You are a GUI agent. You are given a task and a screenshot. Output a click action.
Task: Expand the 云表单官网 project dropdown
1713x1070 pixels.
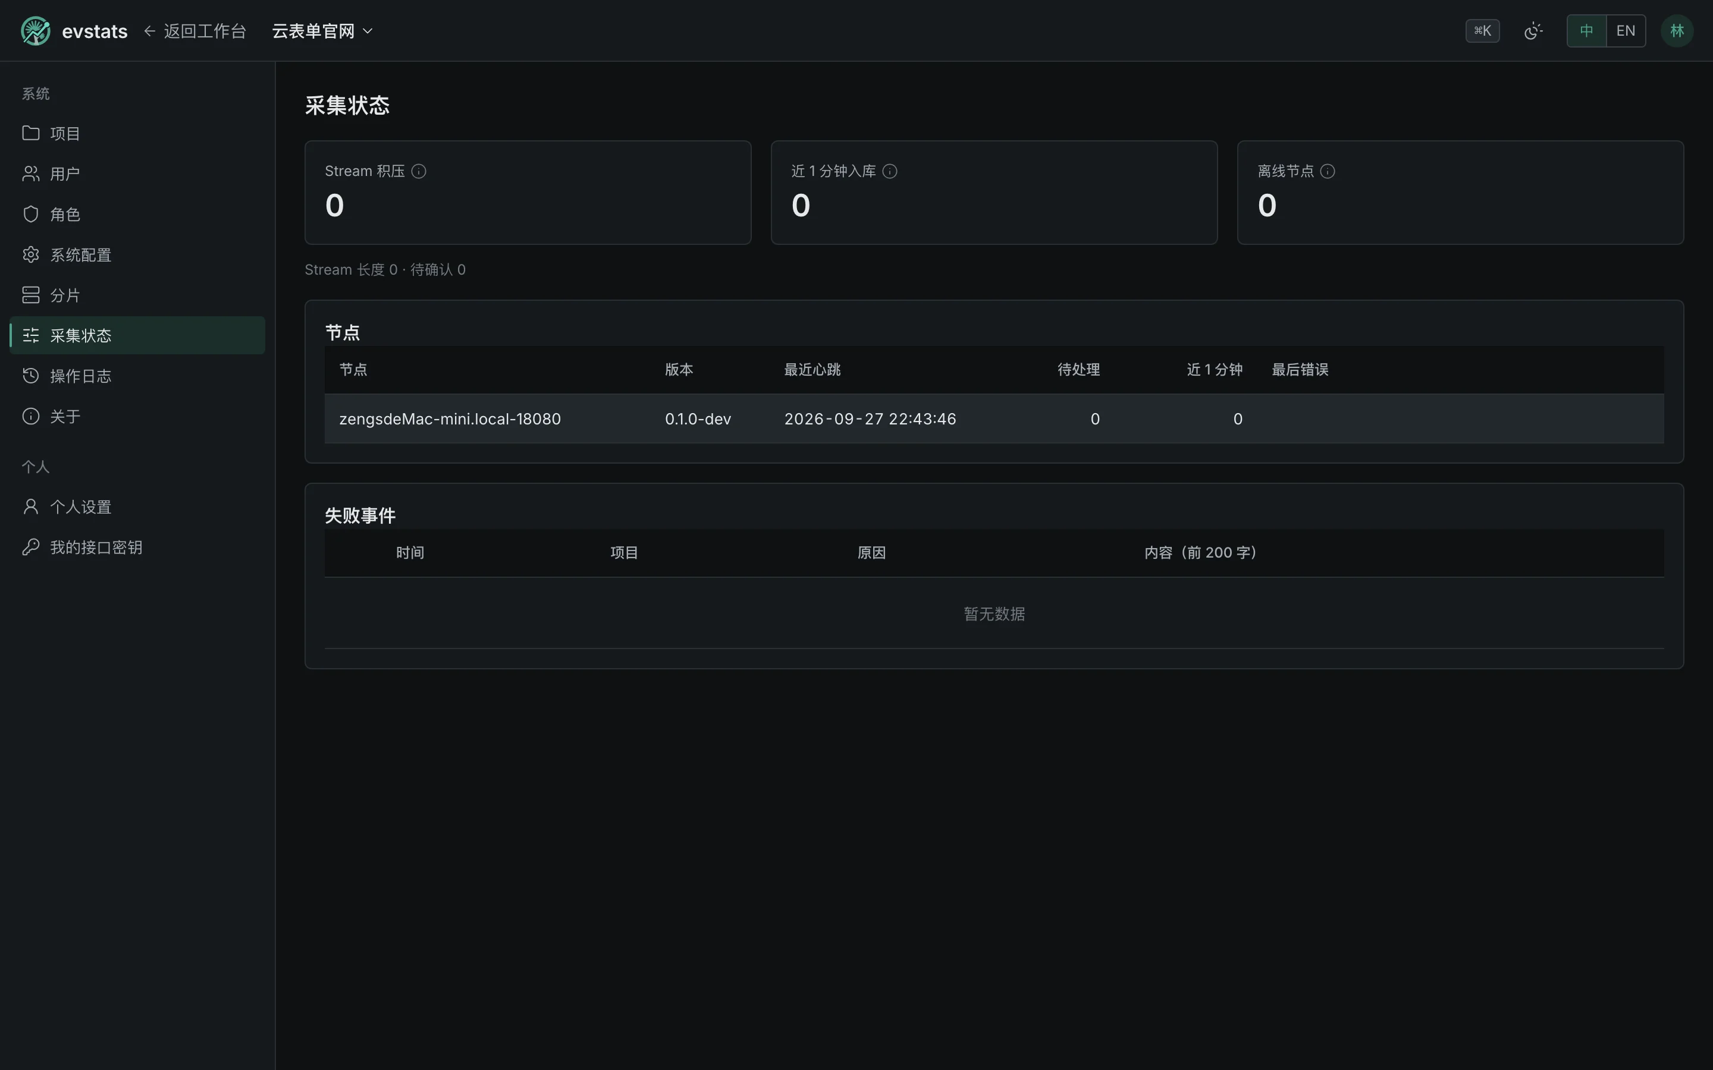coord(323,31)
